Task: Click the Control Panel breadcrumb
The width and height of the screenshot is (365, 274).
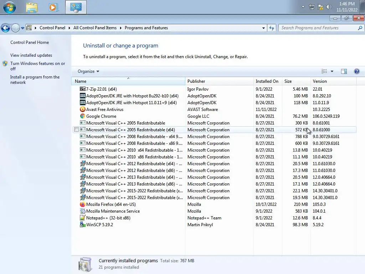Action: click(52, 28)
